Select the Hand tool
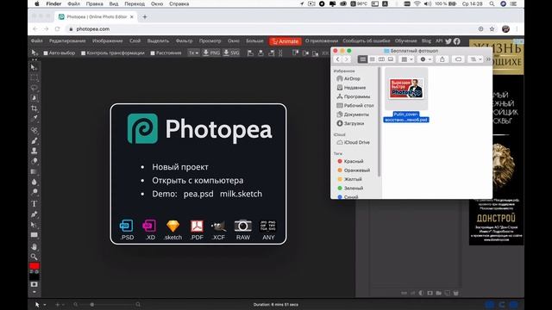This screenshot has width=552, height=310. [34, 247]
